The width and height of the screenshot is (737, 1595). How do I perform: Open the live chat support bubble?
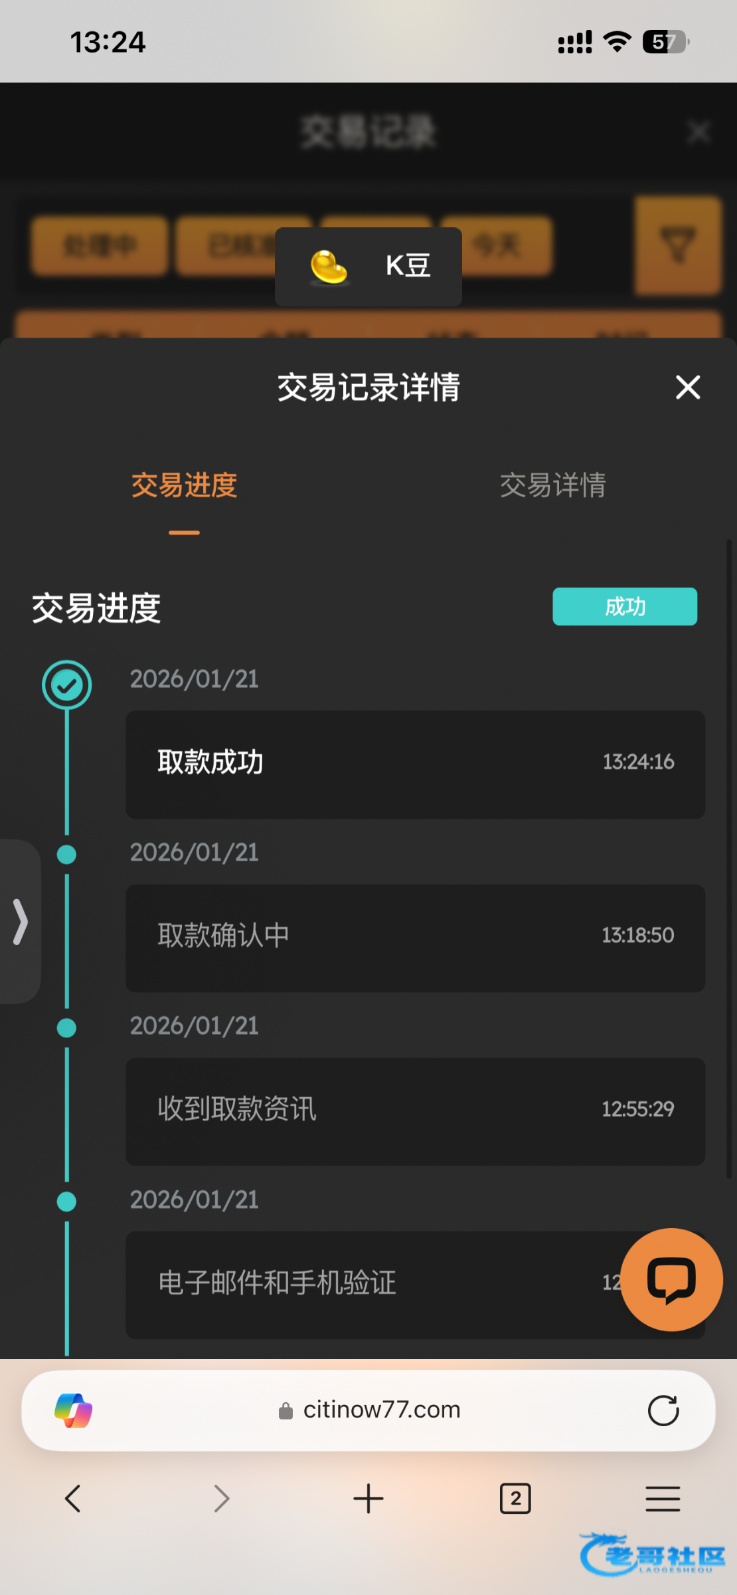671,1279
